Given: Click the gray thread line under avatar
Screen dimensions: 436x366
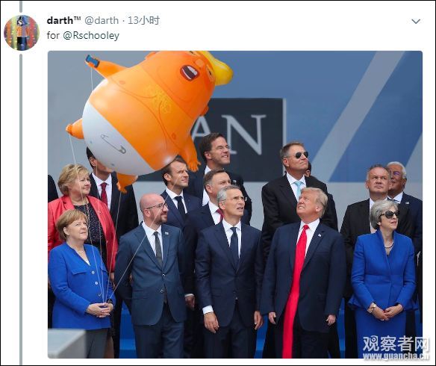Looking at the screenshot, I should click(x=21, y=206).
